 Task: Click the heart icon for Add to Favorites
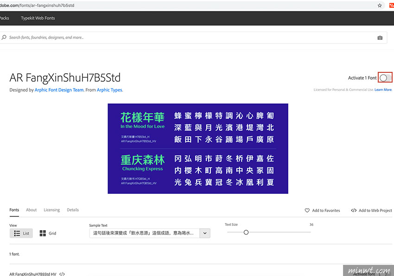tap(307, 210)
